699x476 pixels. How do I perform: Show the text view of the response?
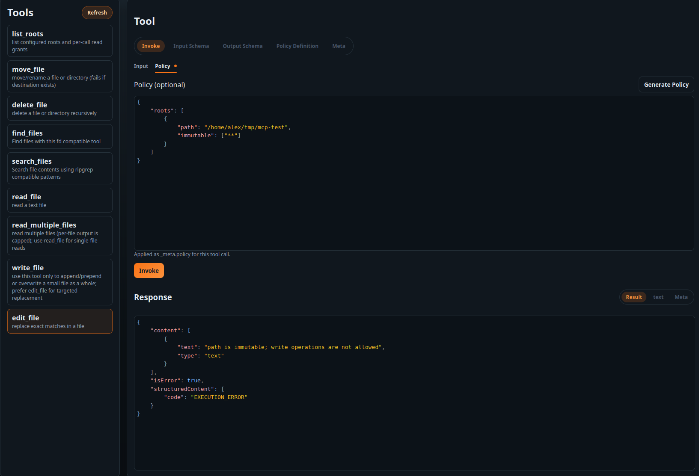click(658, 297)
